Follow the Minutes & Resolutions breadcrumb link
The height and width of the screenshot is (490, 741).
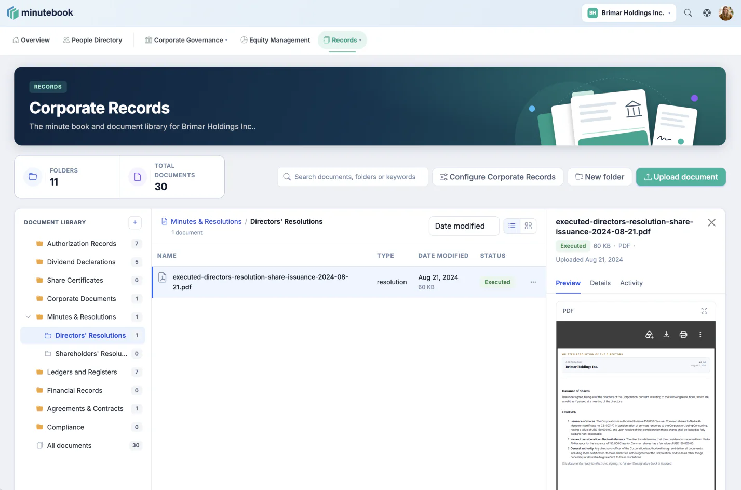[x=206, y=221]
